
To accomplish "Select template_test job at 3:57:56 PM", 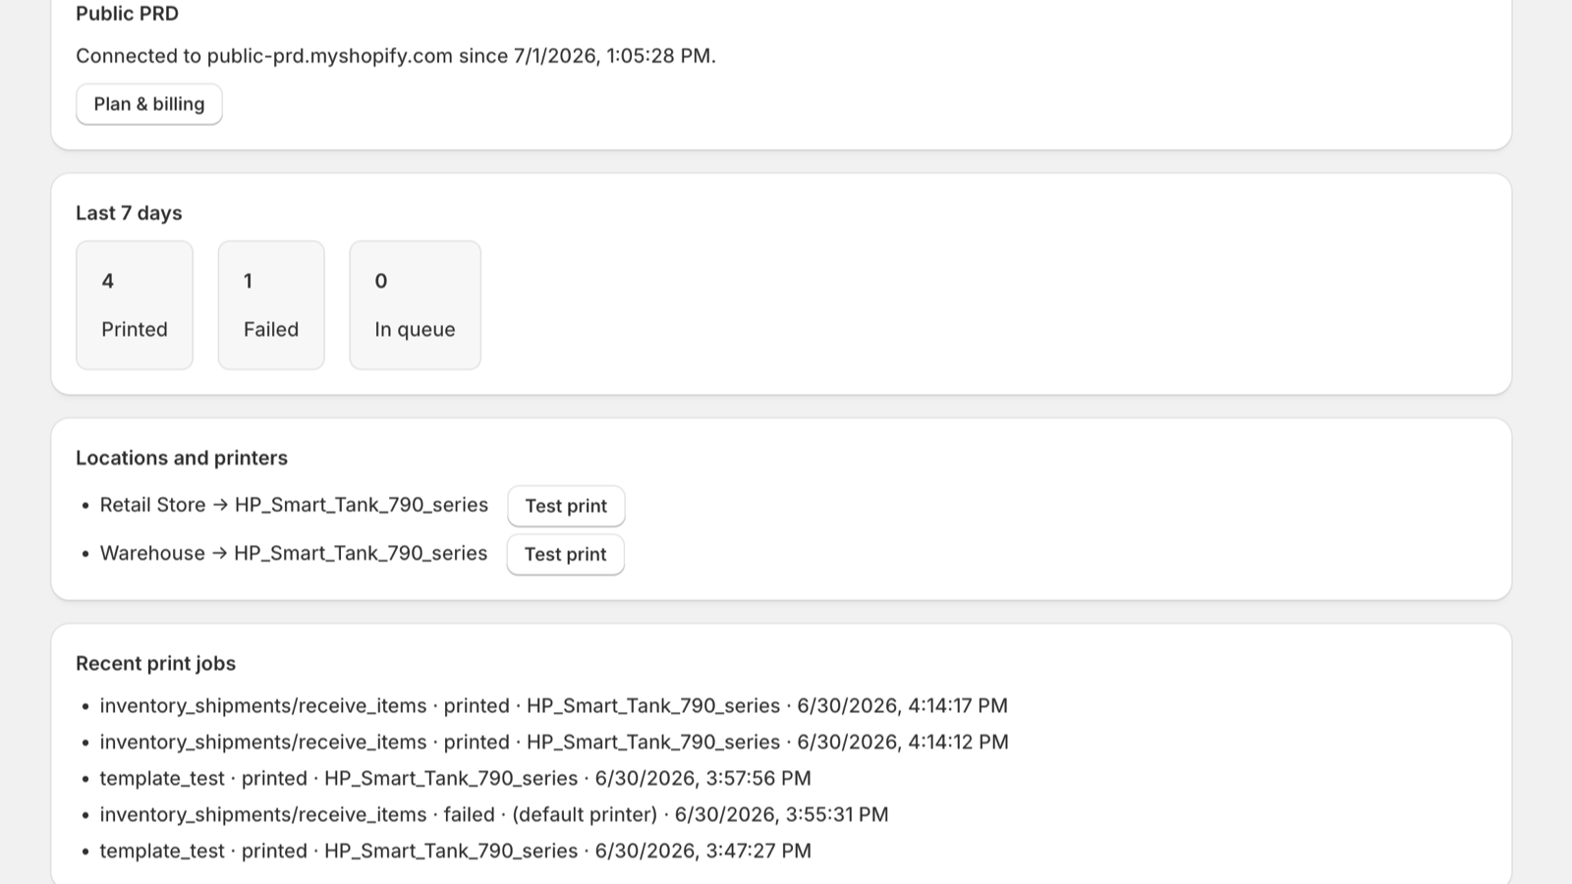I will click(456, 778).
